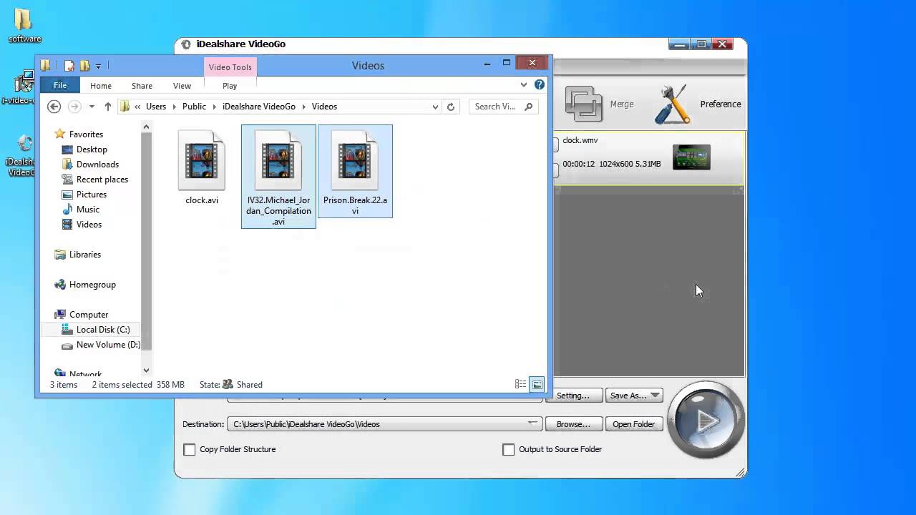916x515 pixels.
Task: Start conversion with the round play button
Action: (706, 420)
